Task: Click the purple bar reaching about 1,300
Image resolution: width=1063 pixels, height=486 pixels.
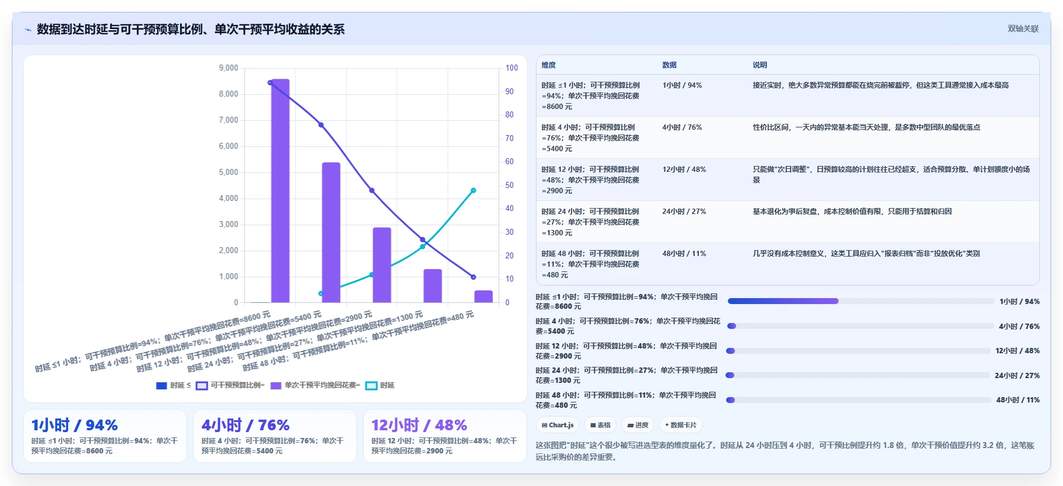Action: point(433,286)
